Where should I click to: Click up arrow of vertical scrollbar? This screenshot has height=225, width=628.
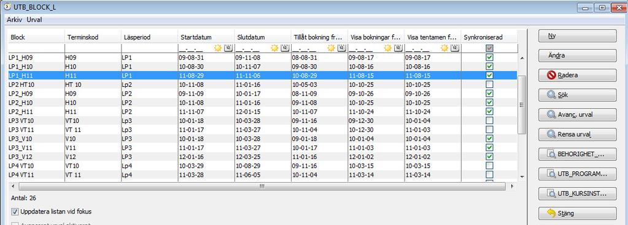click(522, 58)
